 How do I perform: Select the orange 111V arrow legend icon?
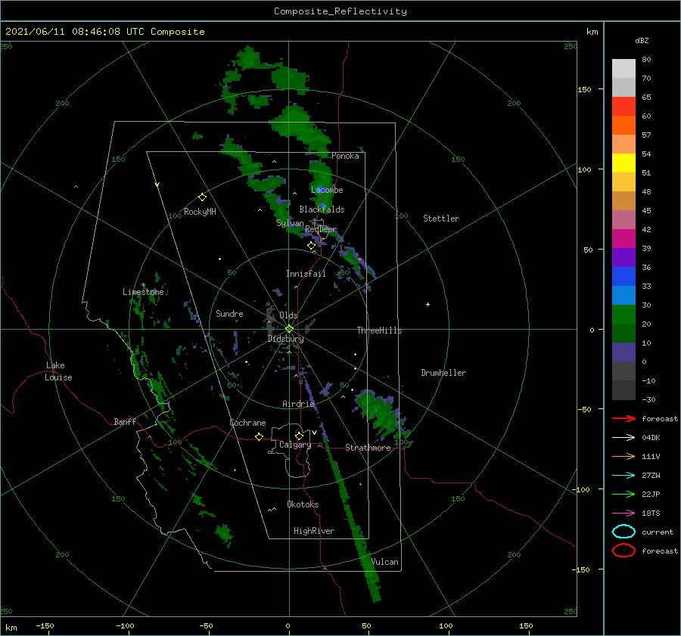coord(623,456)
